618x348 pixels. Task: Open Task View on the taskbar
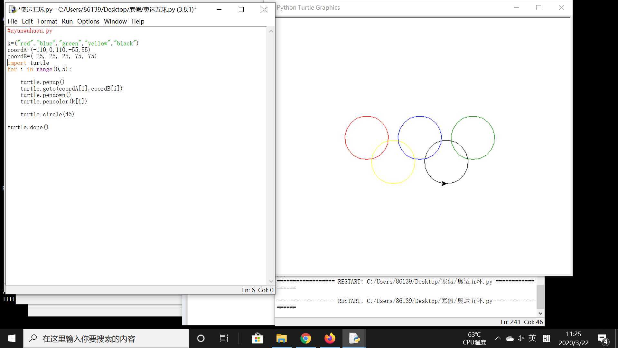[224, 338]
